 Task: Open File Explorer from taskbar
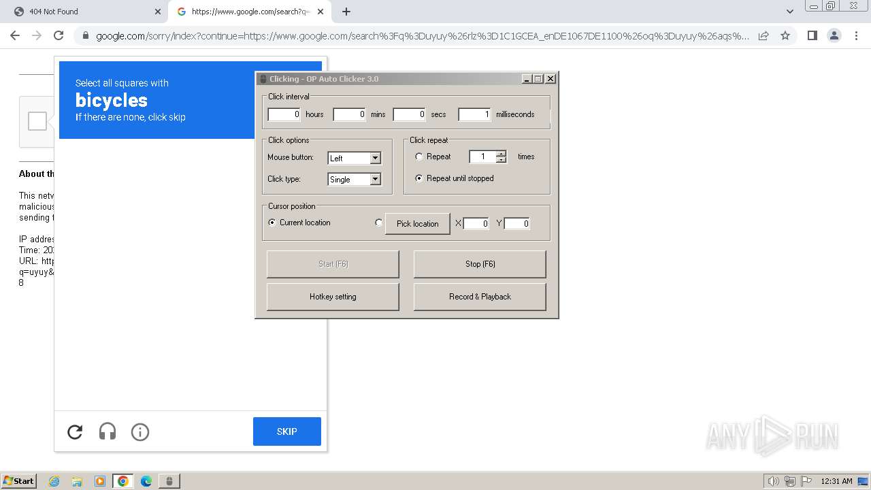point(77,481)
